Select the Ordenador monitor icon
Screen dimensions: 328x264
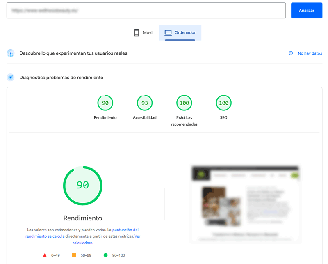[169, 32]
